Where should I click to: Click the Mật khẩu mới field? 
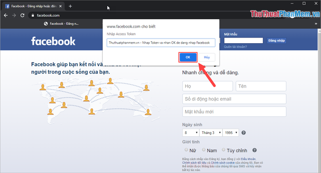pos(234,112)
